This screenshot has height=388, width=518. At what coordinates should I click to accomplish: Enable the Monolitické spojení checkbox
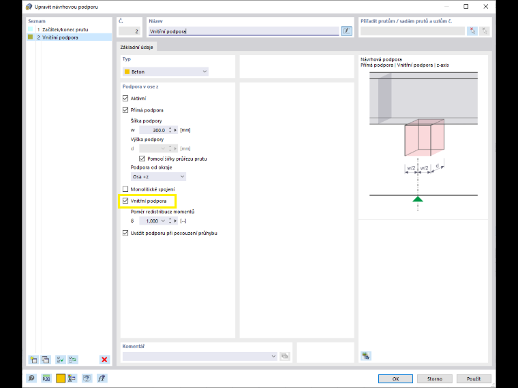pos(125,189)
